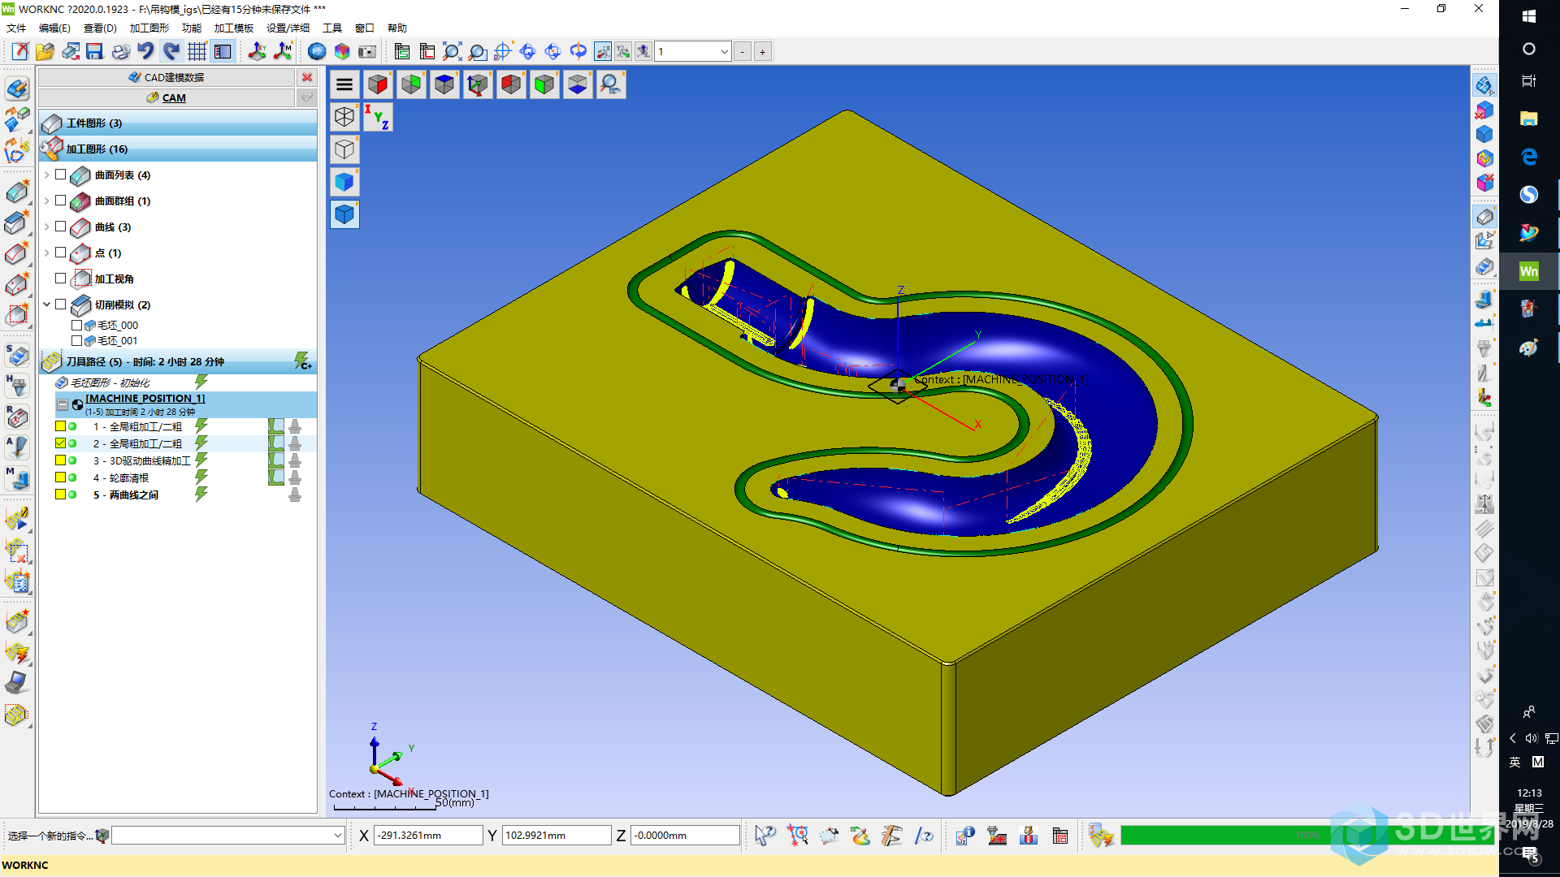Click the isometric wireframe cube view icon

point(344,117)
